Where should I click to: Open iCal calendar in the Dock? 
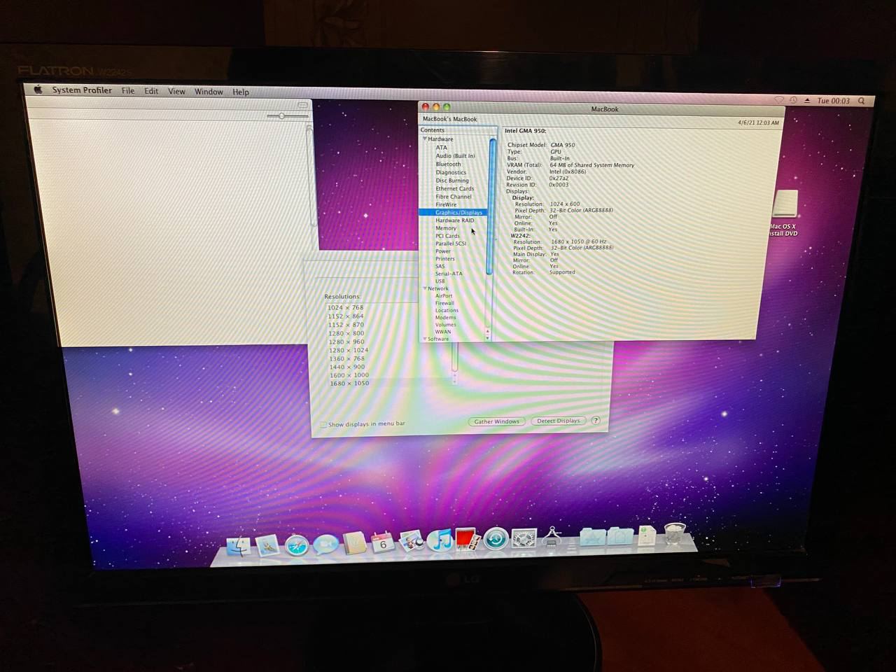(x=383, y=542)
